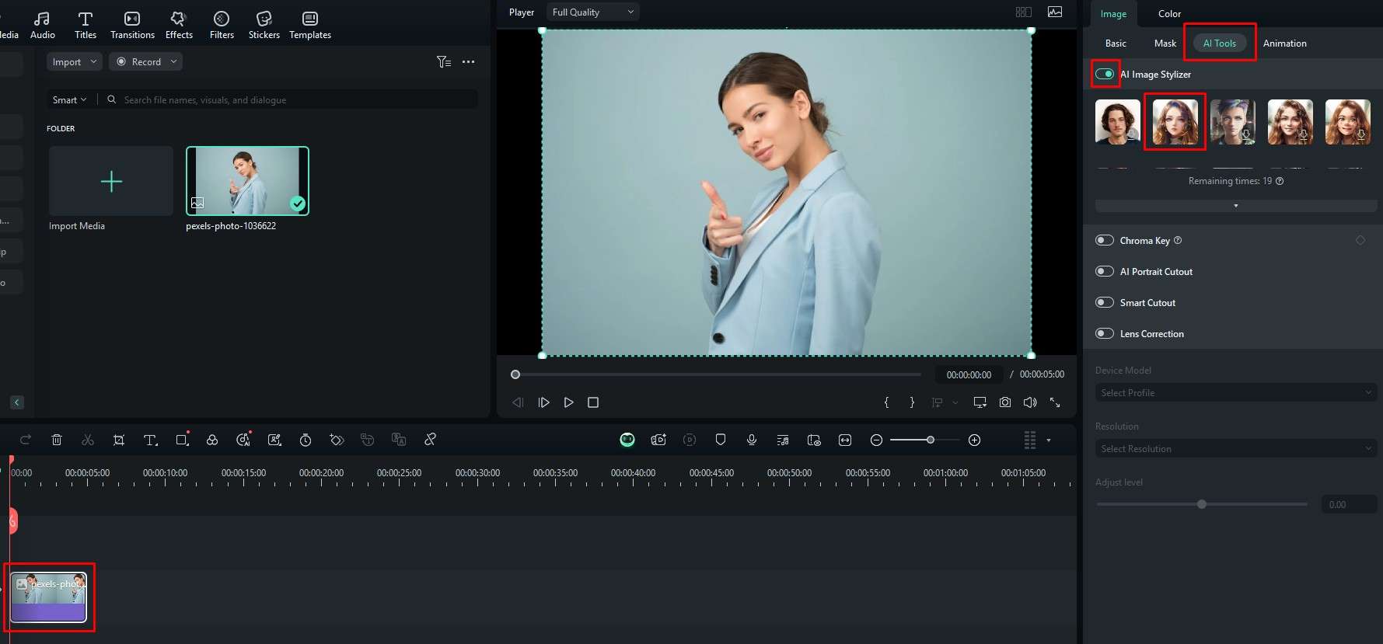Click the delete trash icon in timeline toolbar

click(57, 440)
